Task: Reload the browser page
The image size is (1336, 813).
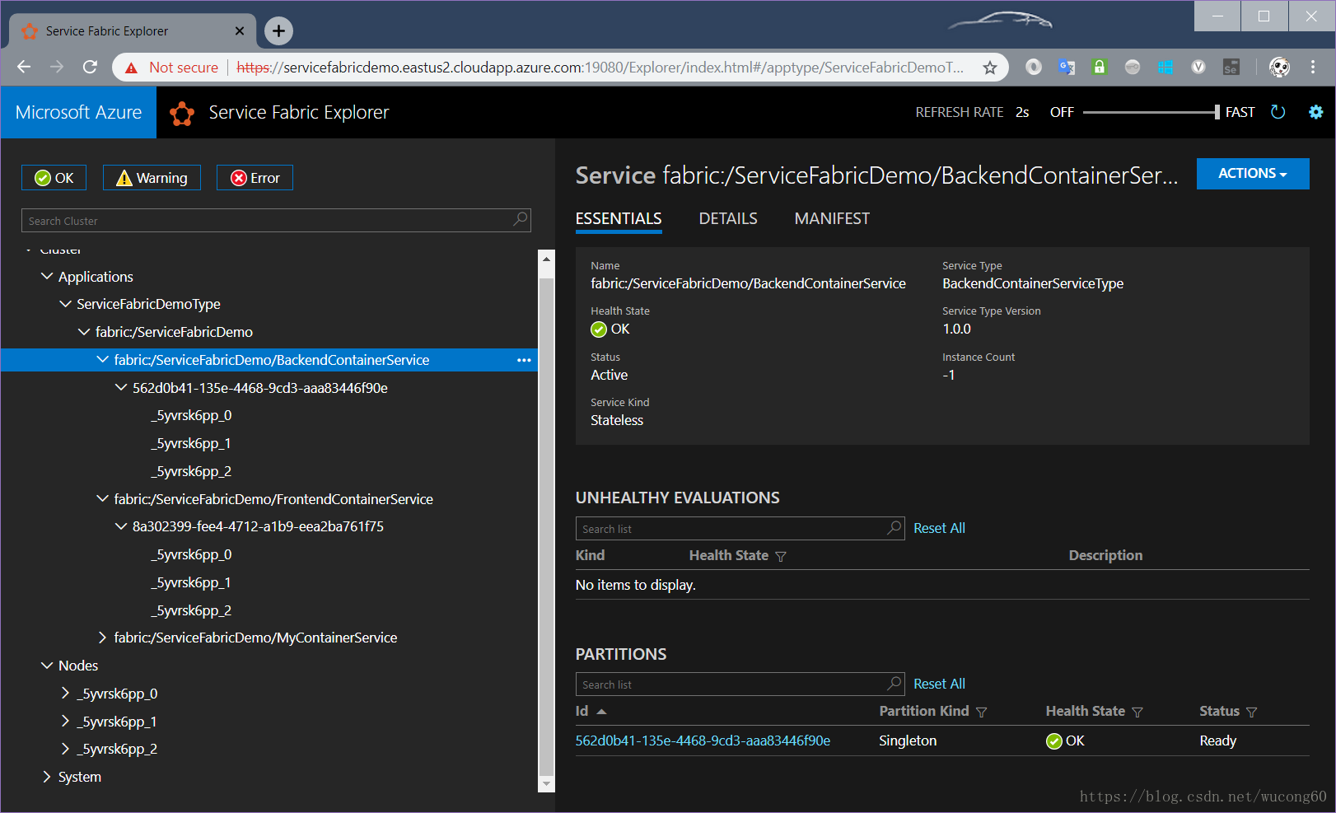Action: [x=90, y=67]
